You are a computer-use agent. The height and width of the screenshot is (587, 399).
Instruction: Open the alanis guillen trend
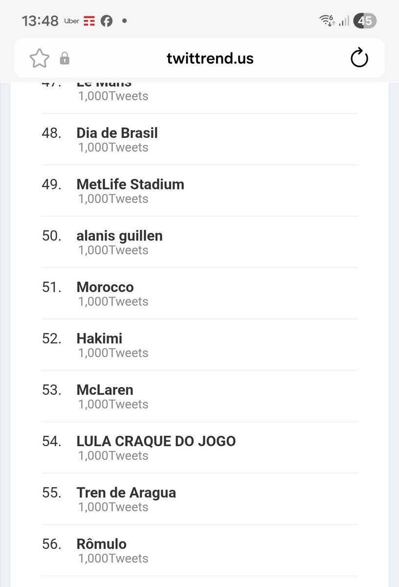(119, 236)
